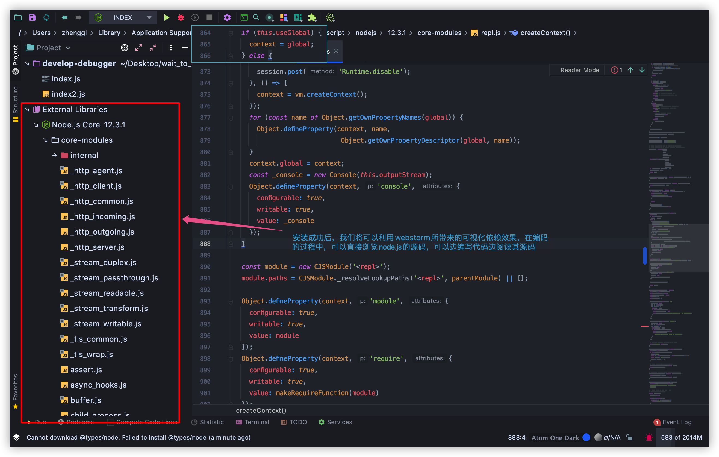Click the Open folder toolbar icon

(18, 17)
